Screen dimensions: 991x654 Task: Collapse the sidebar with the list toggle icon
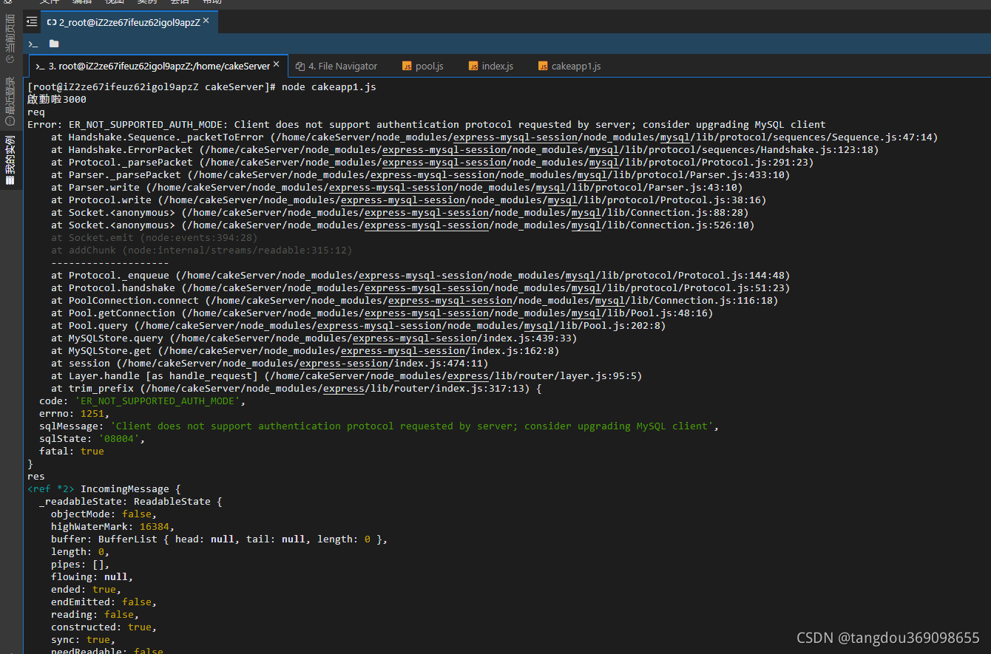(x=31, y=22)
